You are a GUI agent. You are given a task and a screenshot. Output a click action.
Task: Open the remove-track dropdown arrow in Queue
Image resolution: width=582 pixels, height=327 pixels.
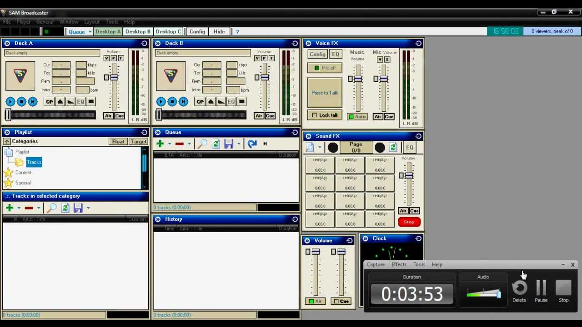point(189,144)
